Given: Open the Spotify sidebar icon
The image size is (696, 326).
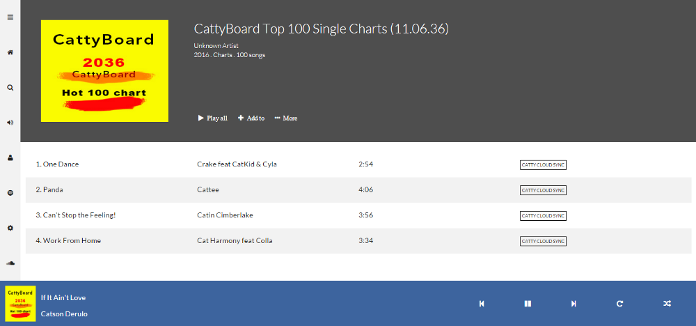Looking at the screenshot, I should pos(10,192).
